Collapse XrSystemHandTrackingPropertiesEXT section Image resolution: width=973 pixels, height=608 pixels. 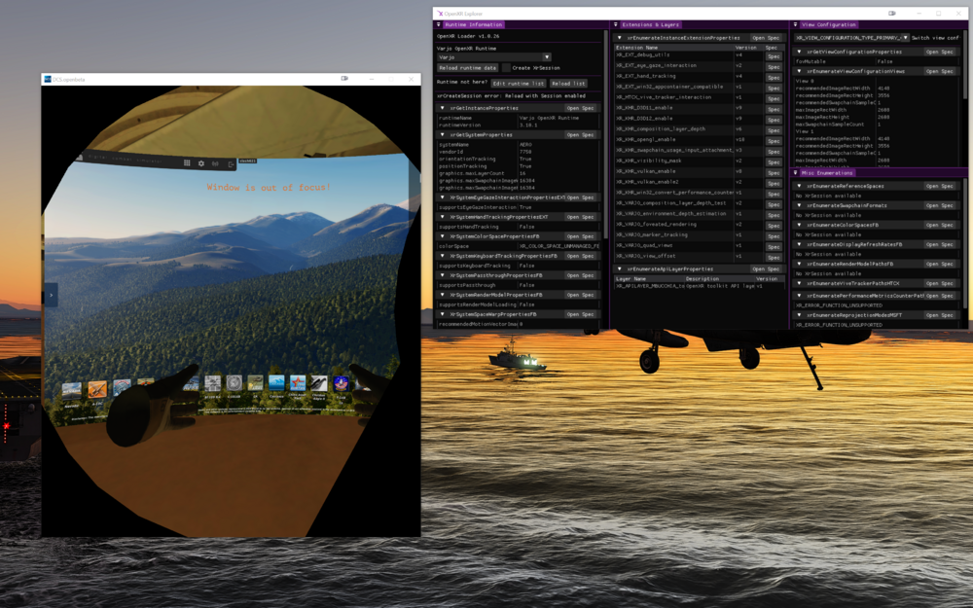tap(443, 217)
